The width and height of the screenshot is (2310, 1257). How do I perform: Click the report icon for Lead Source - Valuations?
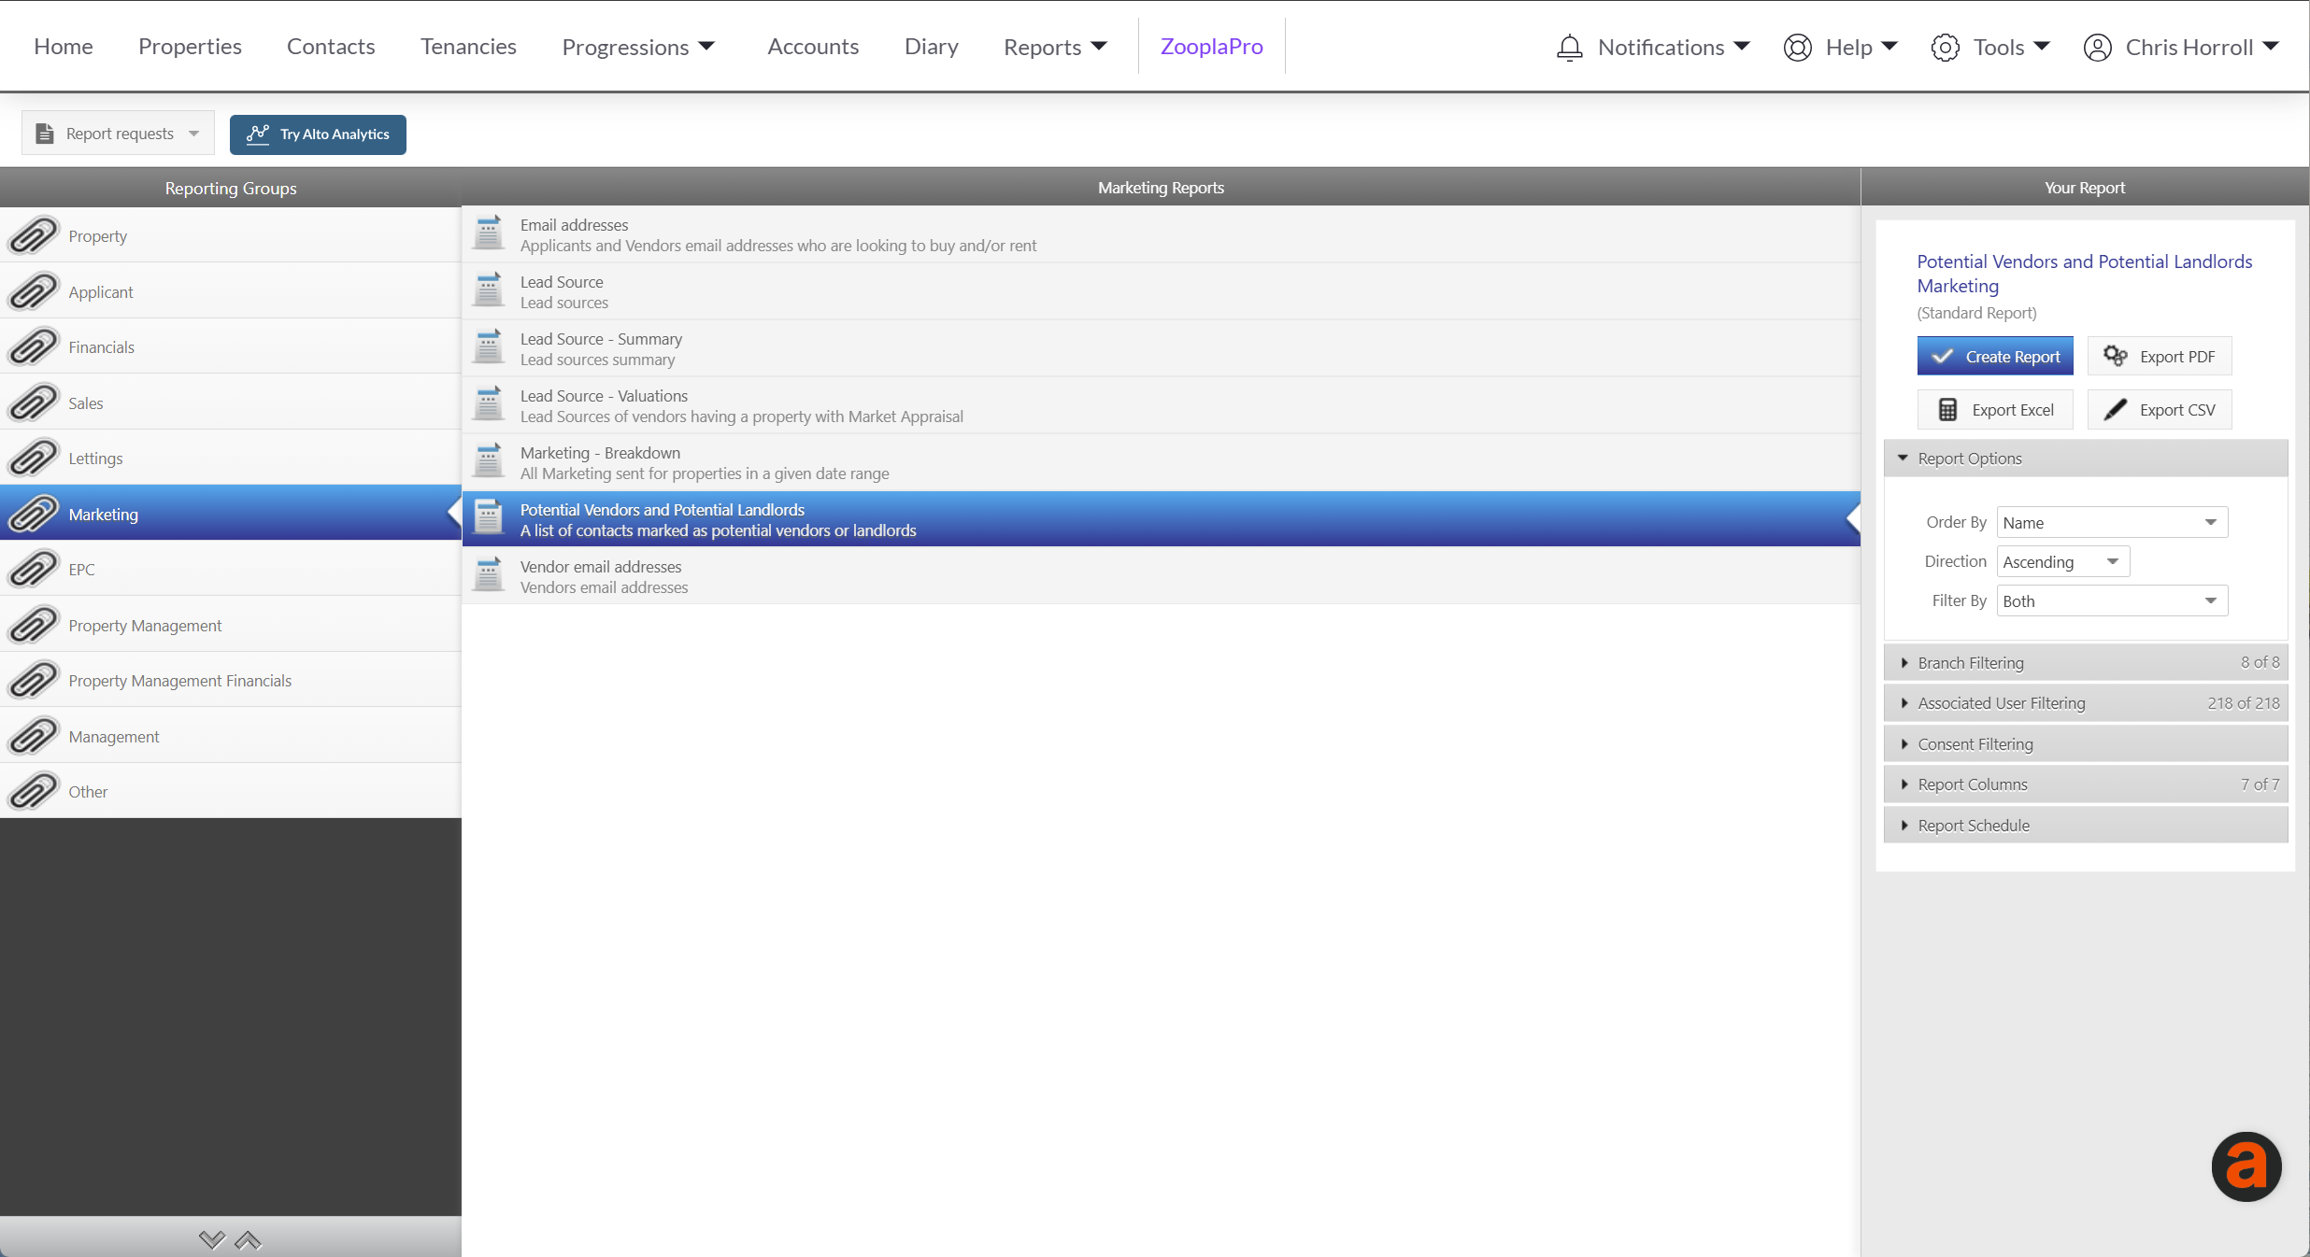[488, 404]
